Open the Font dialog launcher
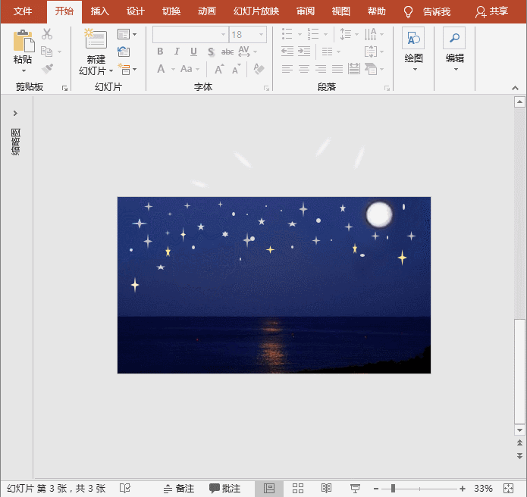The image size is (527, 497). click(266, 88)
